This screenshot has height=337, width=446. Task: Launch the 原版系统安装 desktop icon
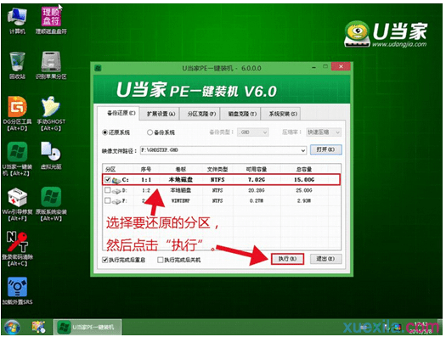point(51,204)
